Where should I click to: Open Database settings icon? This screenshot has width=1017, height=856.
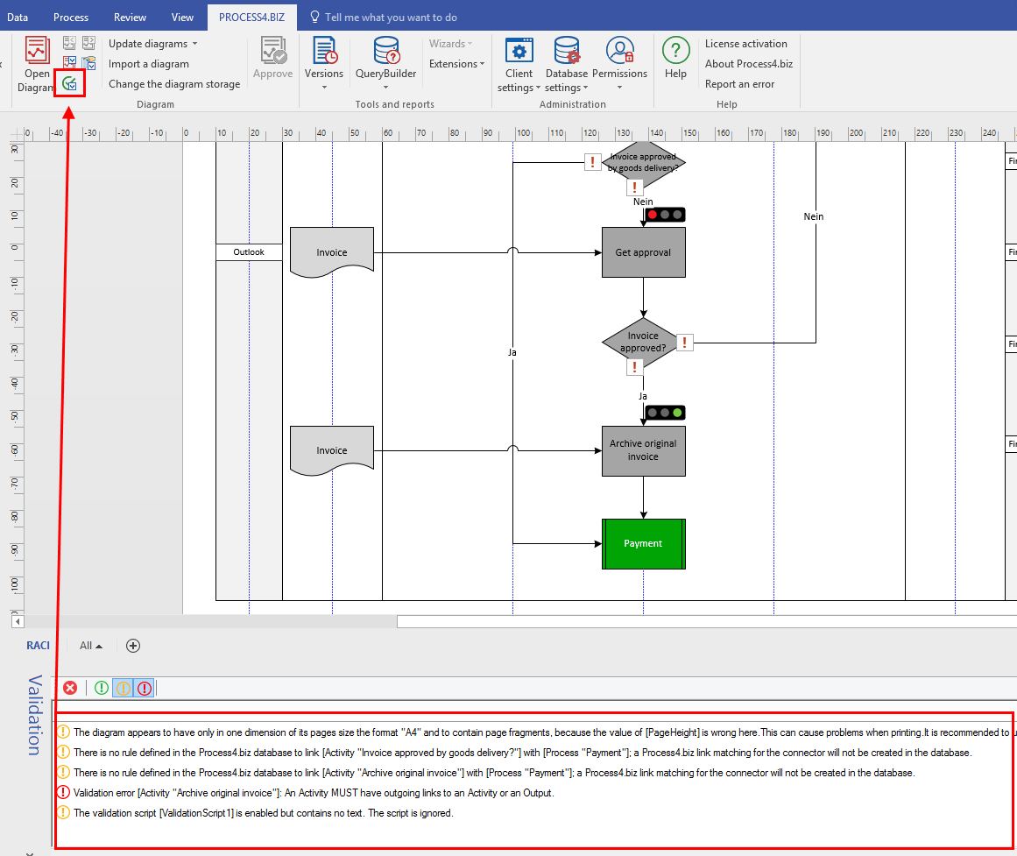(x=567, y=51)
